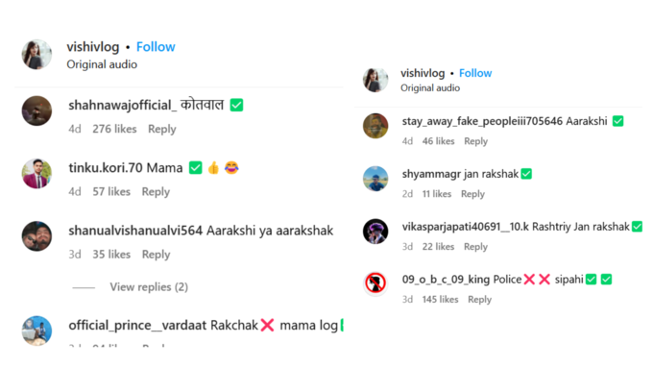Open stay_away_fake_peopleiii705646 avatar
Screen dimensions: 653x368
pyautogui.click(x=375, y=126)
